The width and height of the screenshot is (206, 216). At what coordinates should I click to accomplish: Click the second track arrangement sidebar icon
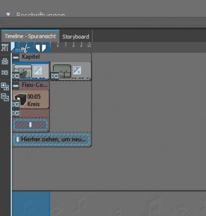click(5, 72)
